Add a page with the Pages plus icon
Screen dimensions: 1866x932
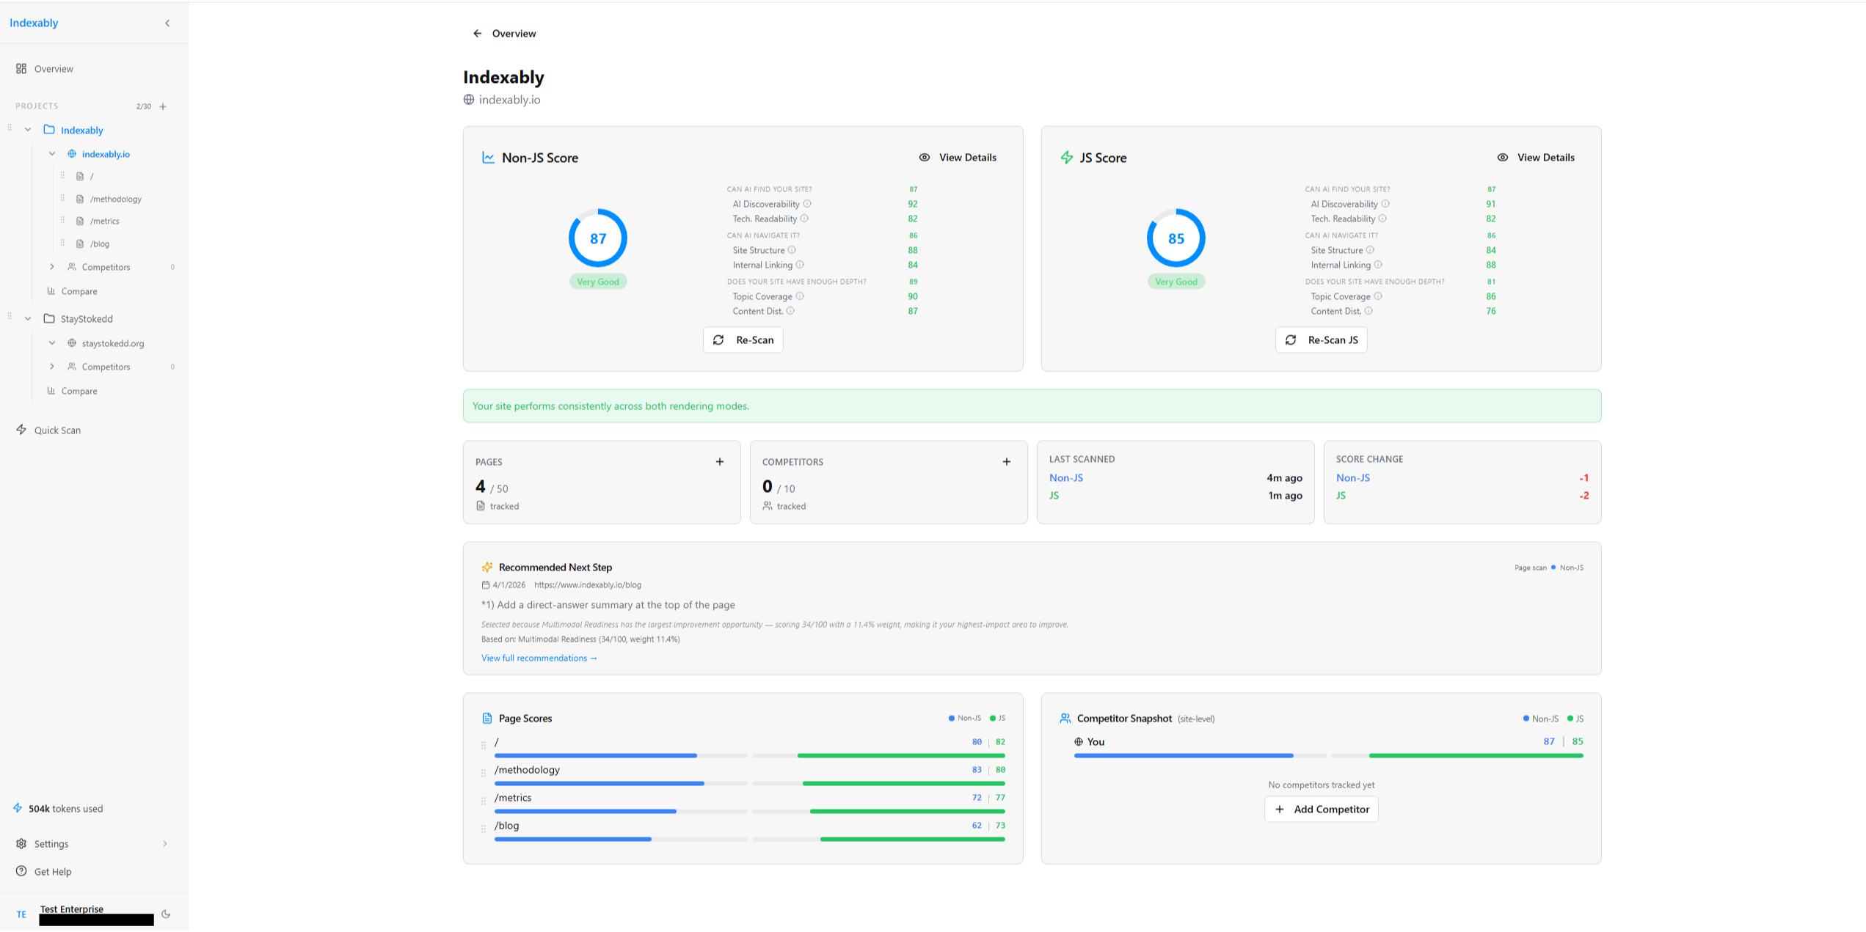(719, 461)
